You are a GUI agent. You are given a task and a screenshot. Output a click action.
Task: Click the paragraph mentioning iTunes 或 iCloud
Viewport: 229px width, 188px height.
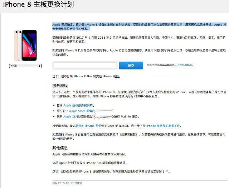coord(117,126)
